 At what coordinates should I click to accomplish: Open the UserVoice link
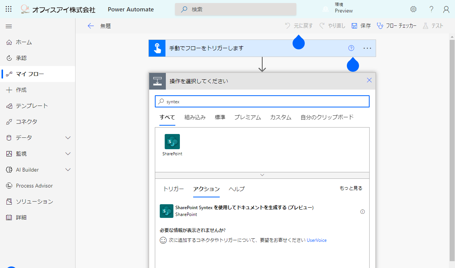[316, 240]
